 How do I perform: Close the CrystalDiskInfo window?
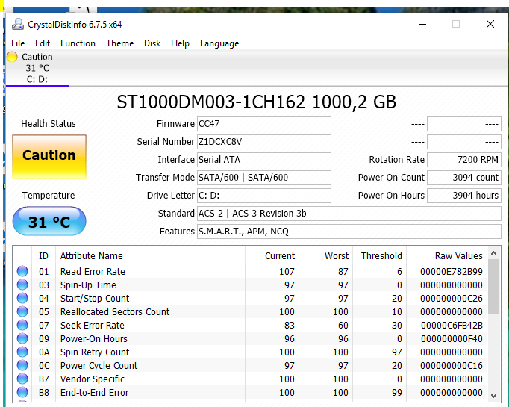pyautogui.click(x=490, y=24)
